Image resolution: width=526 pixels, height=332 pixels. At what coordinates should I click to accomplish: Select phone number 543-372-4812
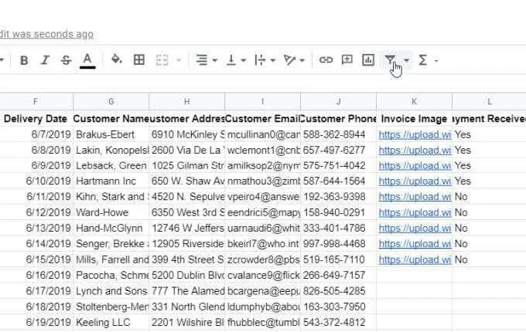coord(339,322)
